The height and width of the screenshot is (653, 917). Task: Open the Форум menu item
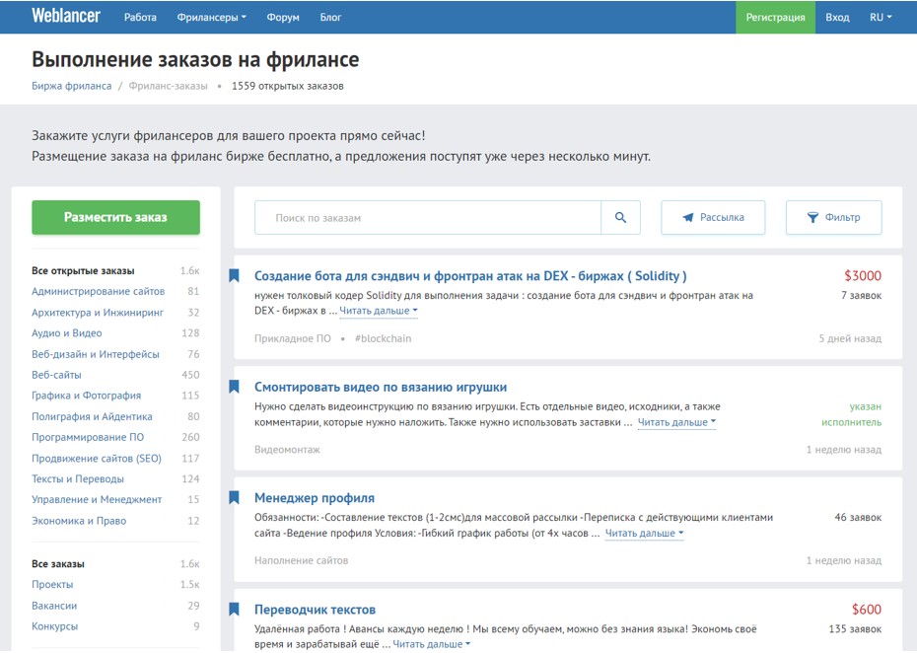pos(283,17)
